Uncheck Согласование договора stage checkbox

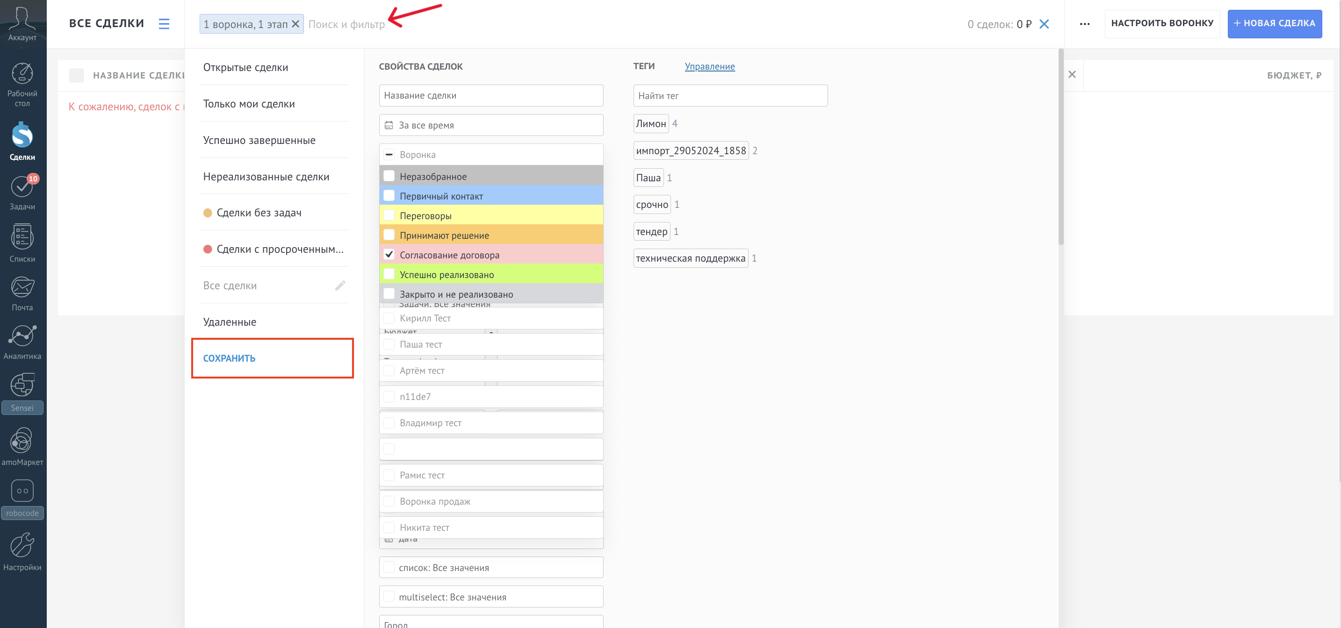(389, 255)
